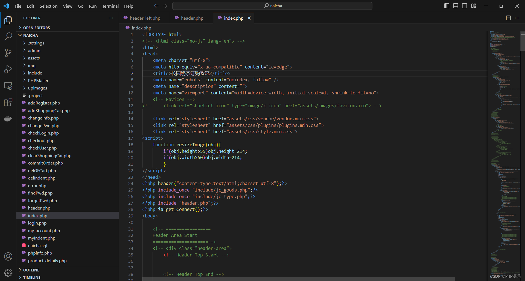Viewport: 525px width, 281px height.
Task: Open the Terminal menu
Action: (x=110, y=6)
